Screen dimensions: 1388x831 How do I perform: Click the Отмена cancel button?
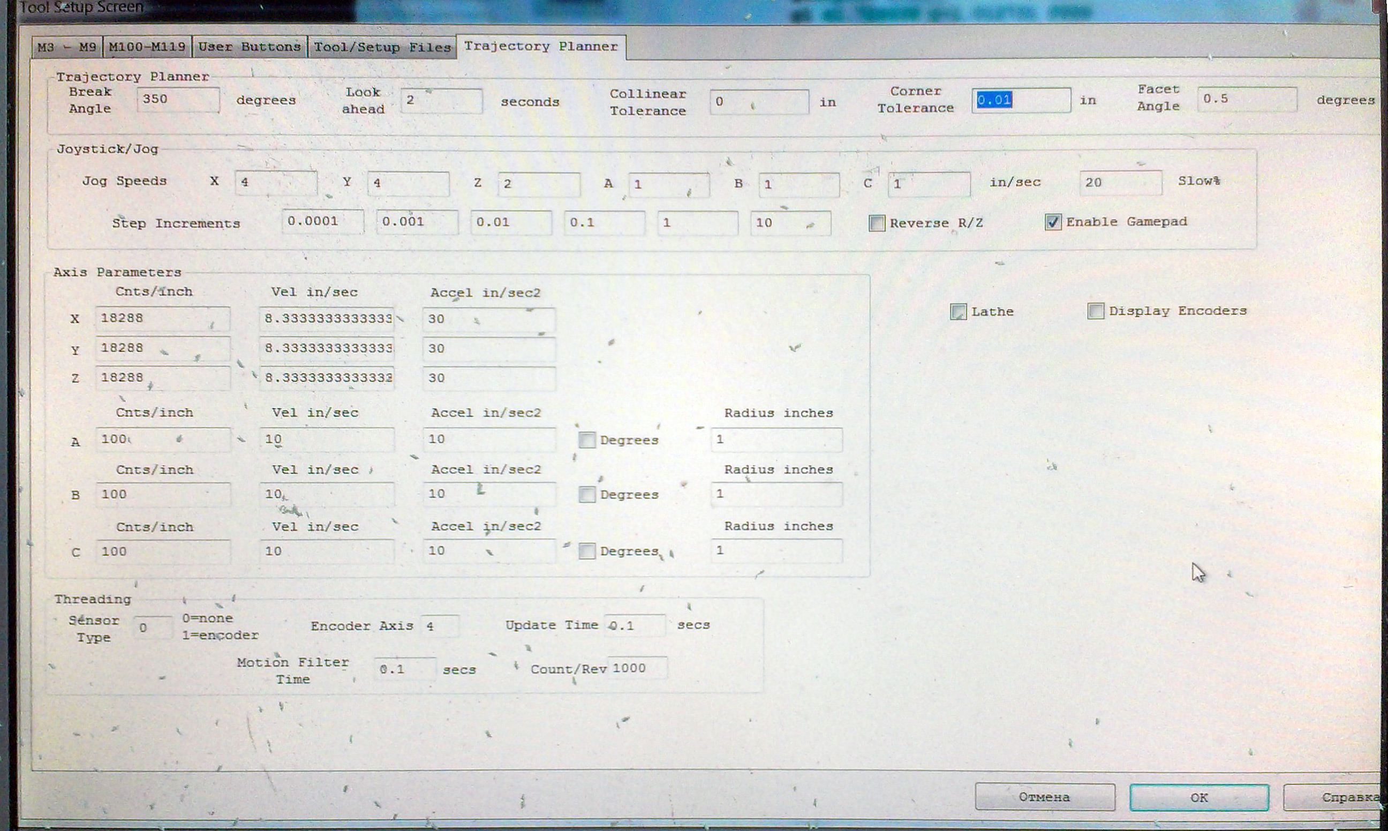pyautogui.click(x=1044, y=797)
